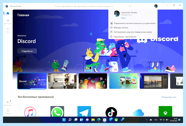Viewport: 186px width, 126px height.
Task: Select the Among Us carousel thumbnail
Action: [93, 81]
